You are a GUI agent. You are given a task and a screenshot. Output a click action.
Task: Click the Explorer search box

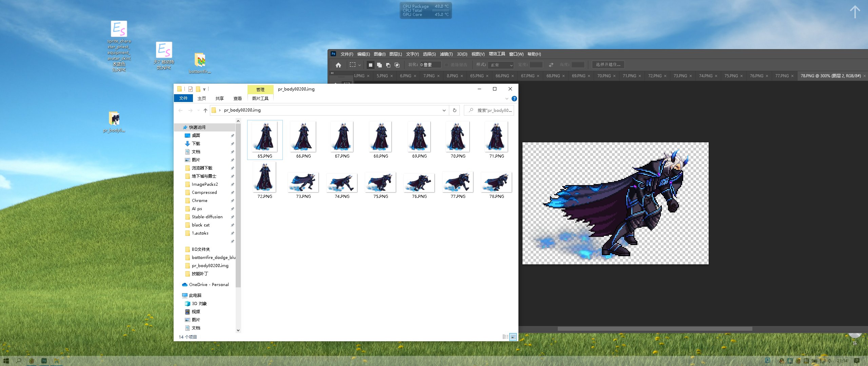pos(489,110)
